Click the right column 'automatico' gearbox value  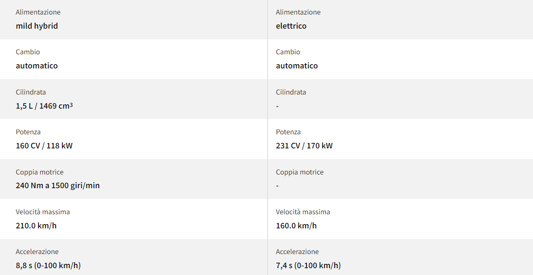click(297, 66)
